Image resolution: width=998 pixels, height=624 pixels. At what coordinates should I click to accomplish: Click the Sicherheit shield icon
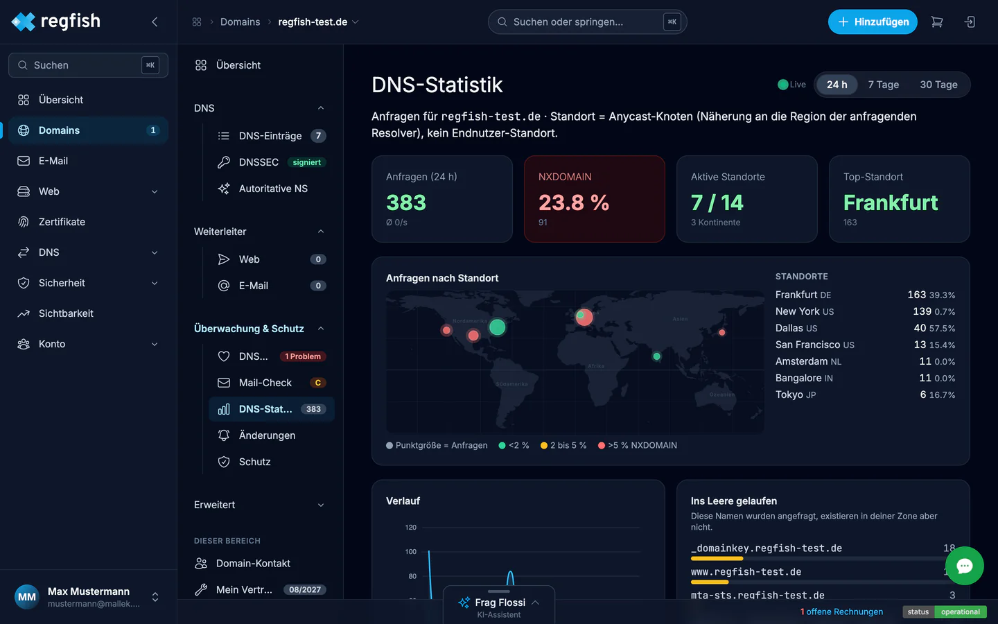pyautogui.click(x=24, y=283)
